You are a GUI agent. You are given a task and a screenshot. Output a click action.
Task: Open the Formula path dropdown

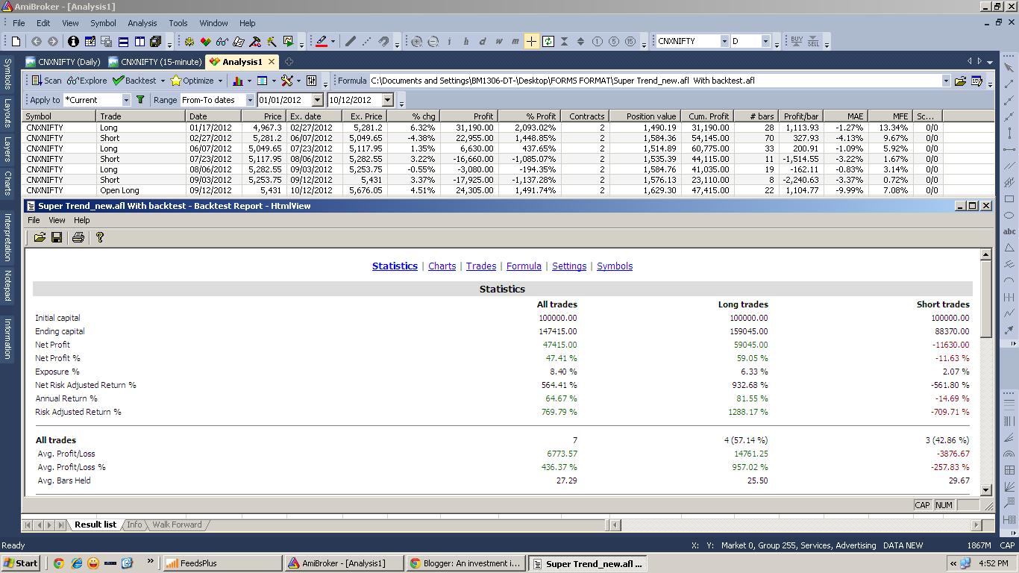pyautogui.click(x=946, y=81)
